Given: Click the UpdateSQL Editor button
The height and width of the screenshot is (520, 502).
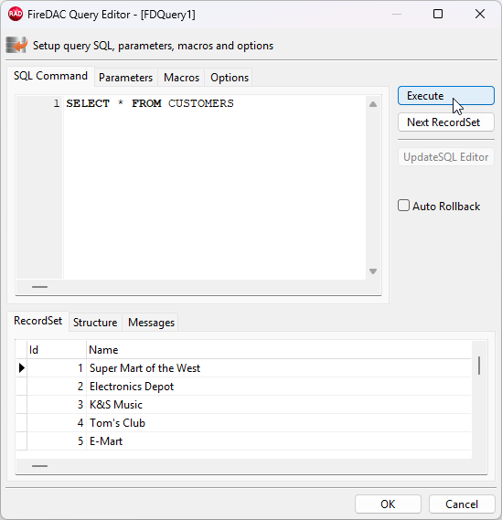Looking at the screenshot, I should point(446,157).
